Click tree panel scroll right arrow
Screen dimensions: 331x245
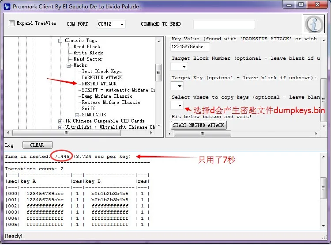(x=151, y=133)
